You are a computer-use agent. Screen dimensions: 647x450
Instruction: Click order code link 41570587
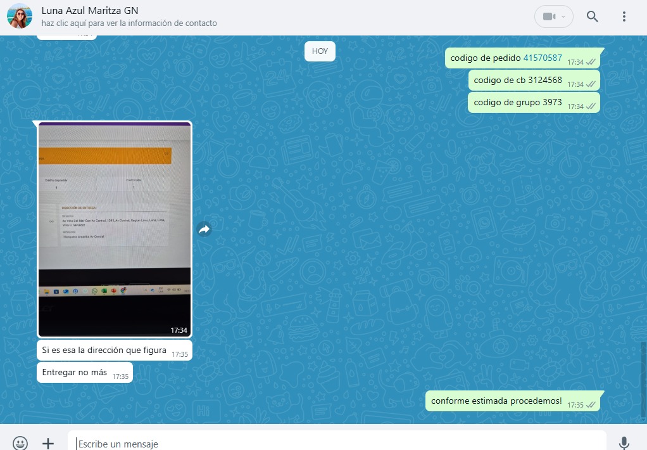tap(543, 58)
